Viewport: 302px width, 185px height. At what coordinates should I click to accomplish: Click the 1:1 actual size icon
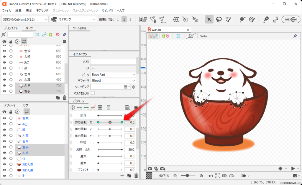(x=211, y=176)
